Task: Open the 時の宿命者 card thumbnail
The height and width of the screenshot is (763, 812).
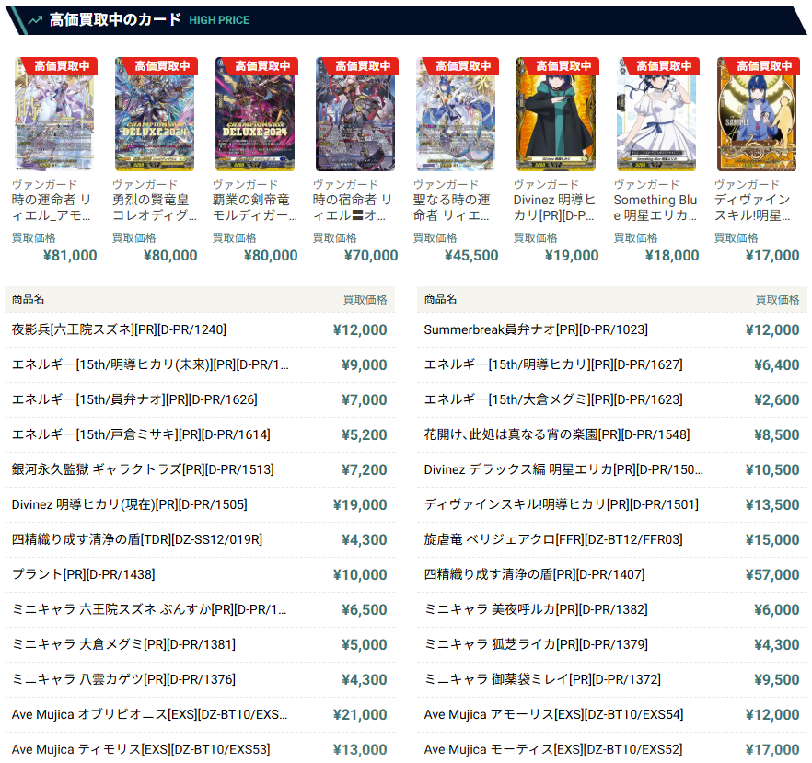Action: (355, 114)
